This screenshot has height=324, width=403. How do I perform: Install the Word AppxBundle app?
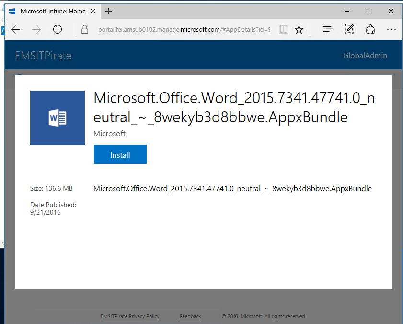click(120, 154)
